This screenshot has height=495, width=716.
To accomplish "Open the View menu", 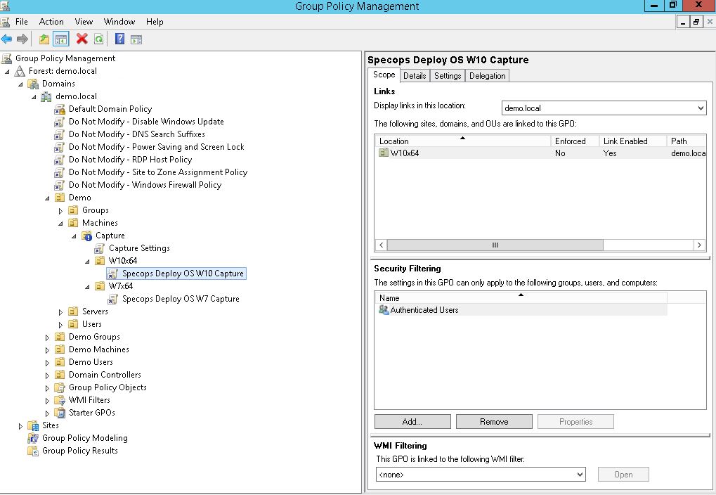I will (x=84, y=22).
